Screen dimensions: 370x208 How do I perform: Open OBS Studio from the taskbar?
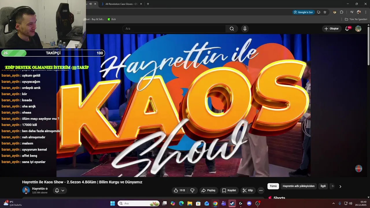click(x=258, y=203)
